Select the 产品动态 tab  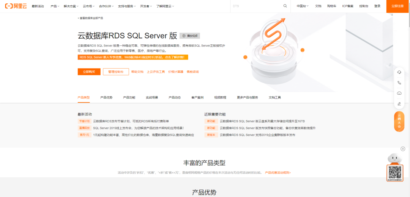pos(175,98)
